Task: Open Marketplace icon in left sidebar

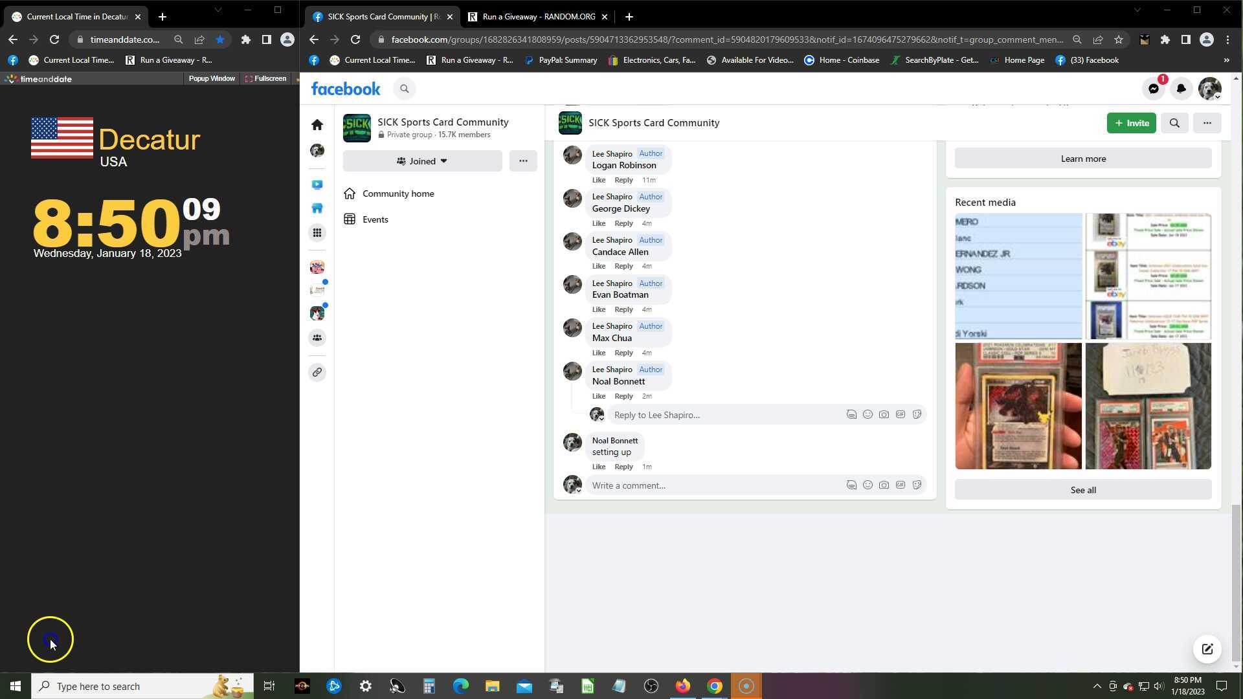Action: [317, 208]
